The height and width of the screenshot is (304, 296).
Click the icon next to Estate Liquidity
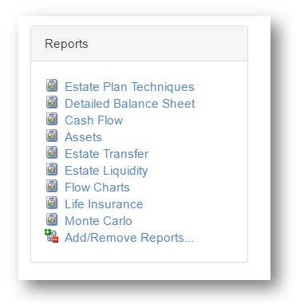pos(52,169)
